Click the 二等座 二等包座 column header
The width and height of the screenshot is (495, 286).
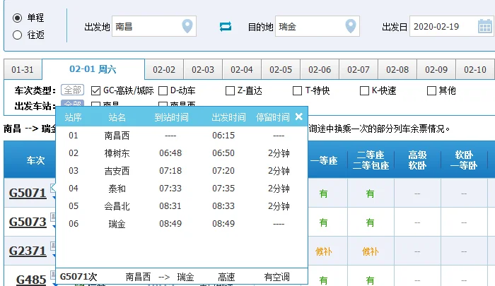(x=371, y=160)
